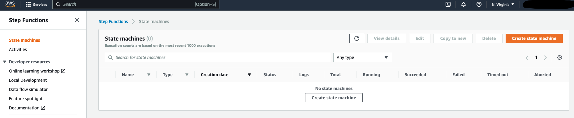Expand the N. Virginia region dropdown

tap(503, 4)
